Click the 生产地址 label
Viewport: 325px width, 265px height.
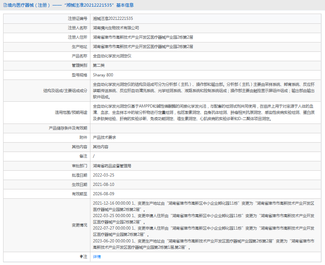(79, 47)
